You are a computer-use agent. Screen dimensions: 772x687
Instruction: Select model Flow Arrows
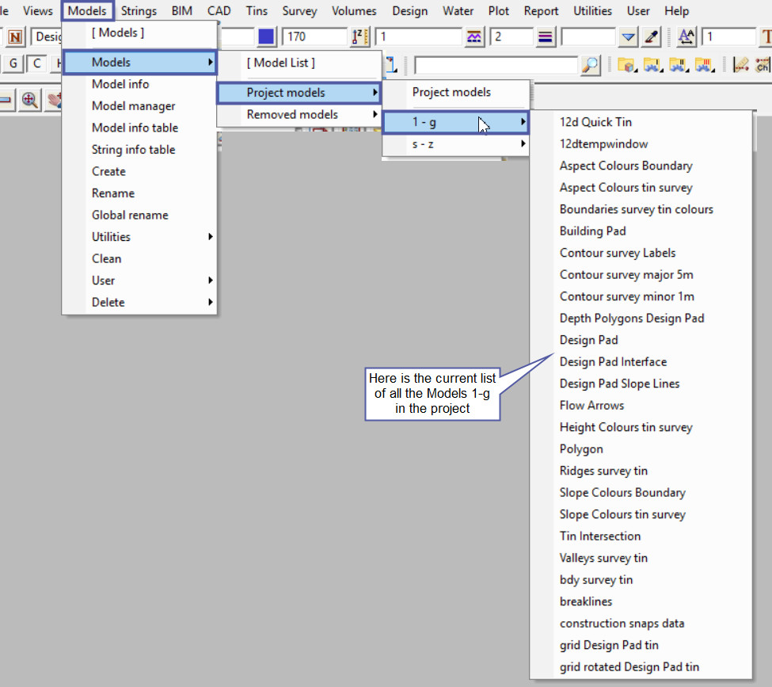tap(591, 406)
